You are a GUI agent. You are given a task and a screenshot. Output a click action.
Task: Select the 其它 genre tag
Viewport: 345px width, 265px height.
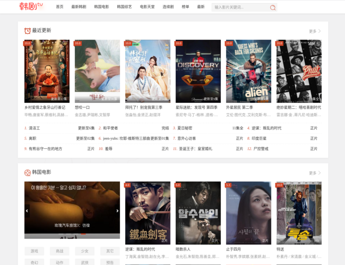coord(110,251)
